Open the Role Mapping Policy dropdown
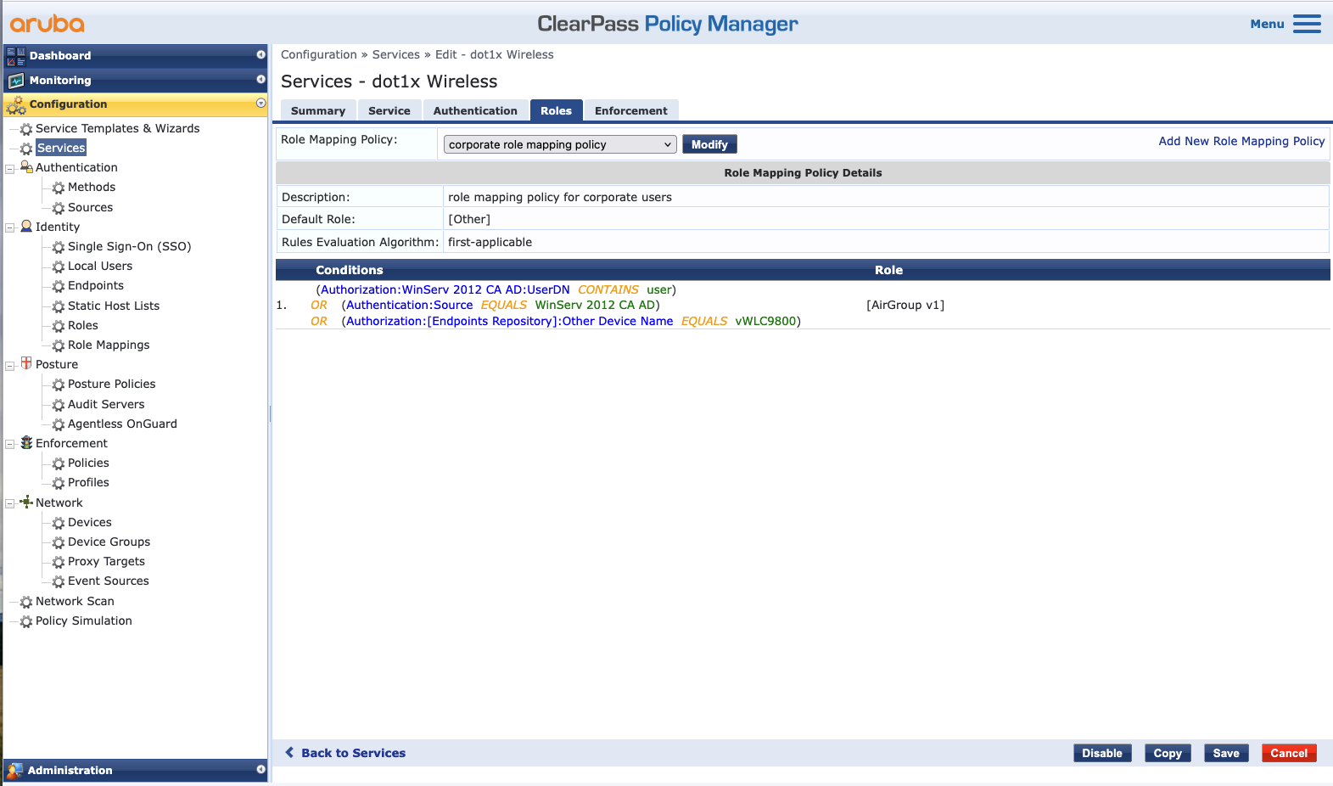 coord(560,144)
